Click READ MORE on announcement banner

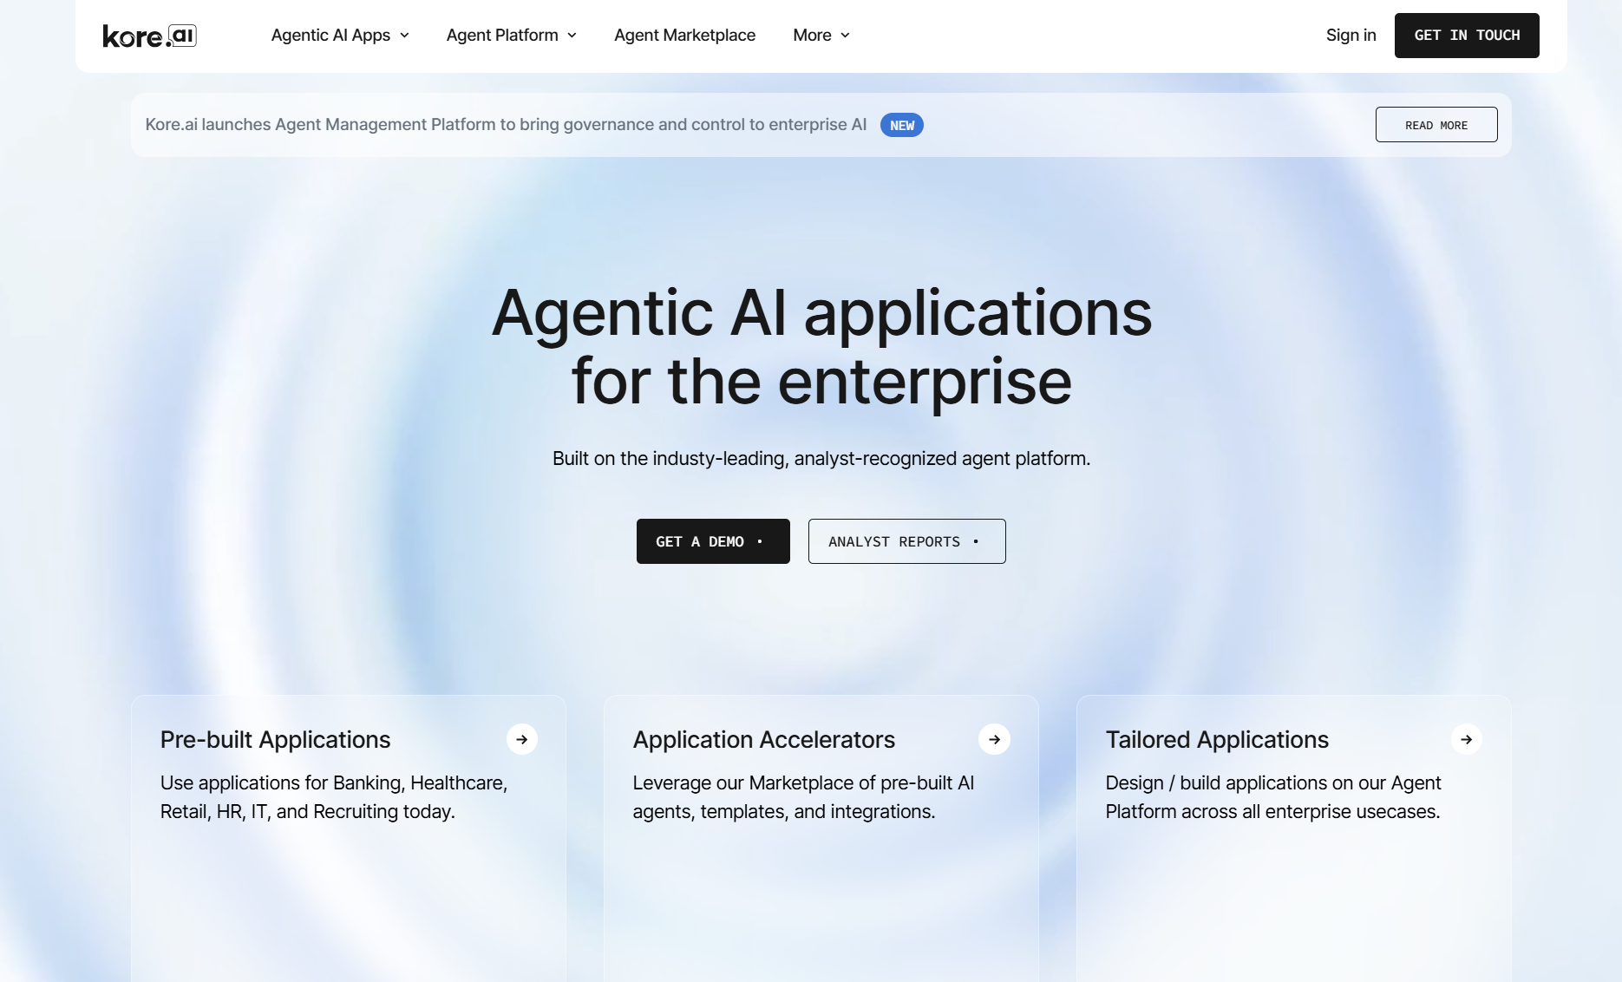coord(1436,125)
